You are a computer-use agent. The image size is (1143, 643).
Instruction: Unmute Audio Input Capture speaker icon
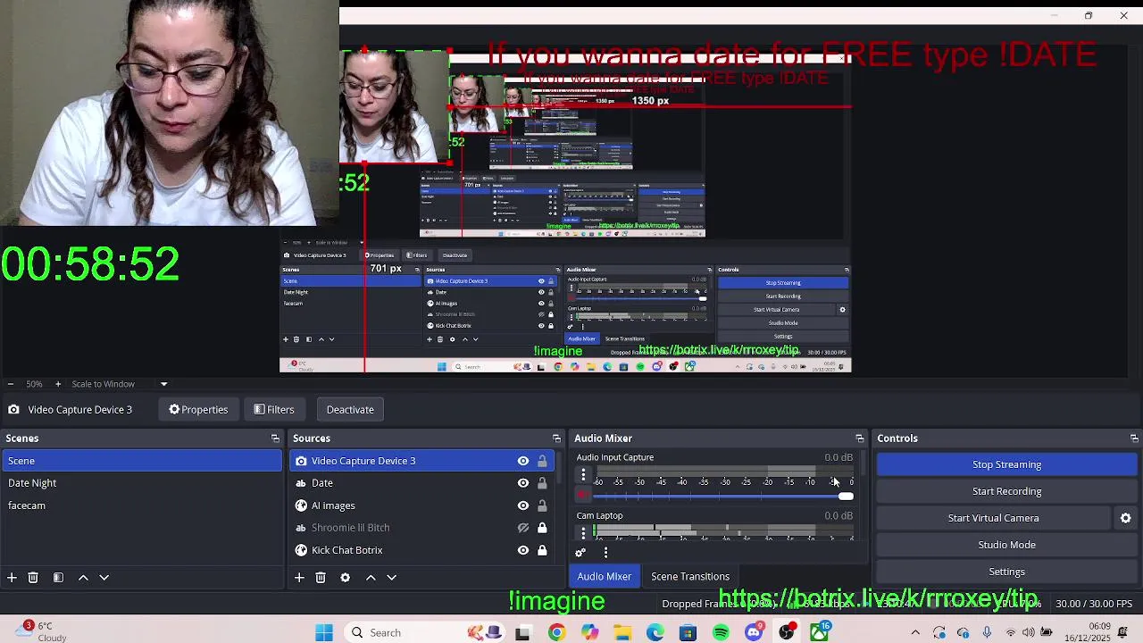point(583,495)
